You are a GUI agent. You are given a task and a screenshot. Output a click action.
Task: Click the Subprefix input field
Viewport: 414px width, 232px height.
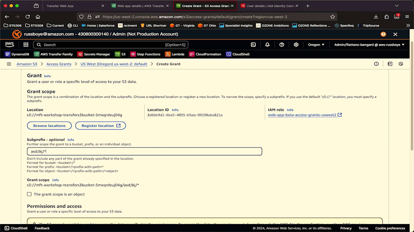[x=145, y=151]
